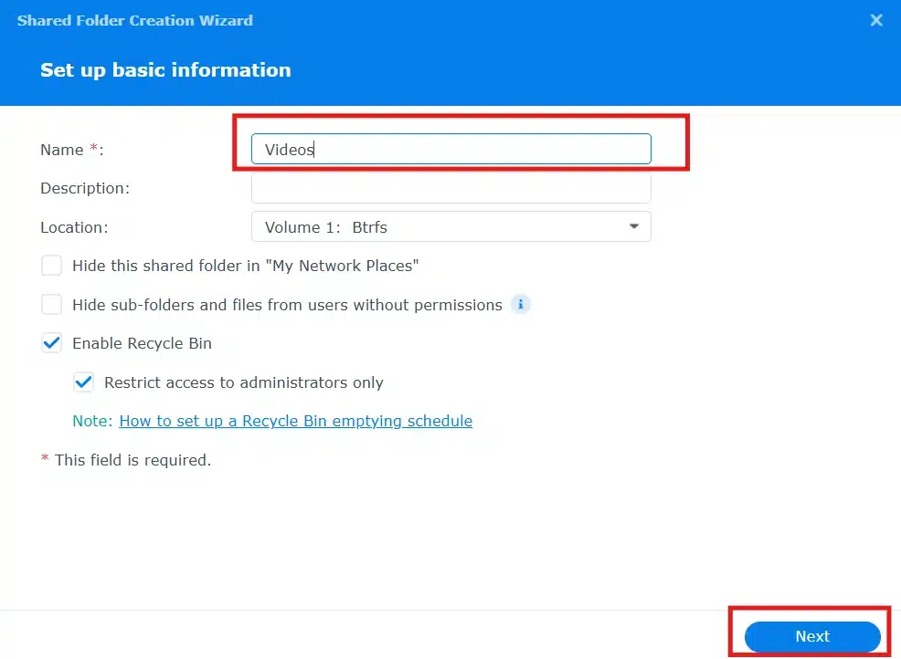
Task: Place cursor after Videos in Name field
Action: [315, 149]
